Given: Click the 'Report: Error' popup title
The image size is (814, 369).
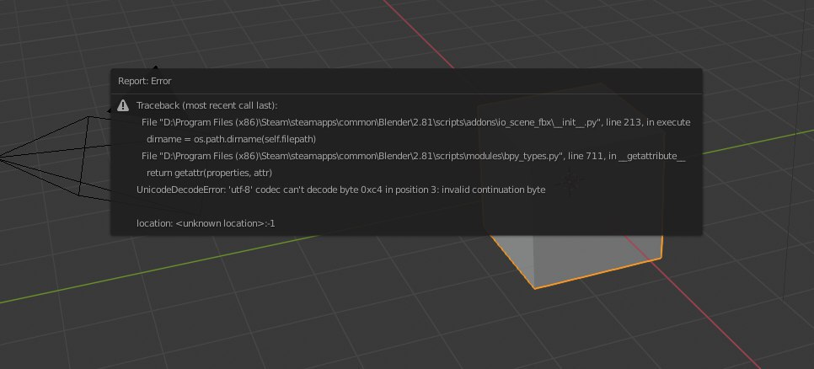Looking at the screenshot, I should [144, 81].
